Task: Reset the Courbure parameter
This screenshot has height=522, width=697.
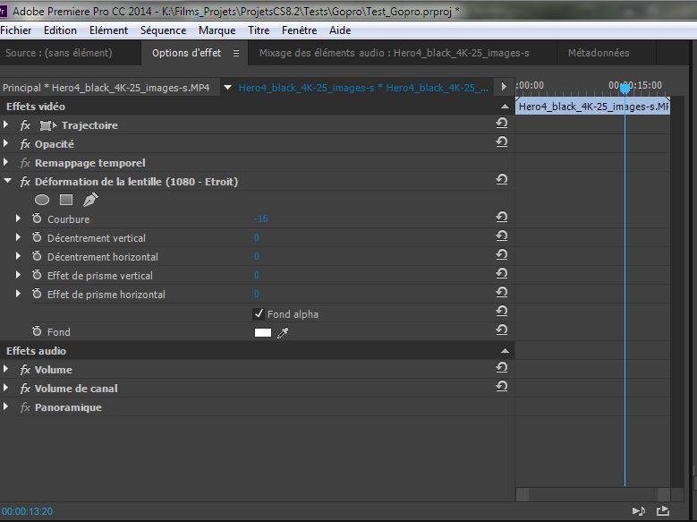Action: point(502,218)
